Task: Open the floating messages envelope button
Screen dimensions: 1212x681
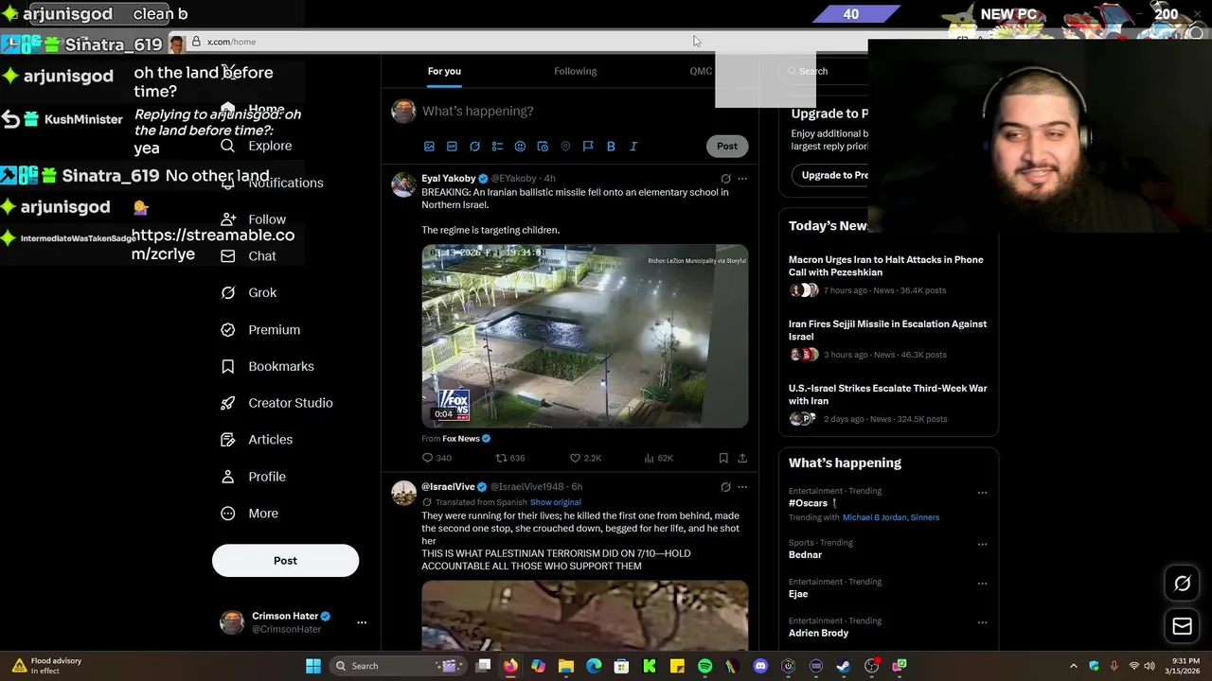Action: click(1182, 626)
